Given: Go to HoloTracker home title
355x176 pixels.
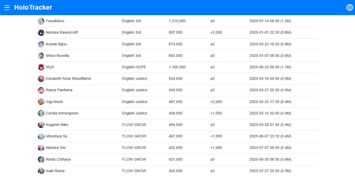Looking at the screenshot, I should (33, 8).
